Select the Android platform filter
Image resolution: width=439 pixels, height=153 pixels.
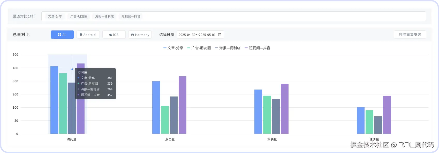[88, 35]
